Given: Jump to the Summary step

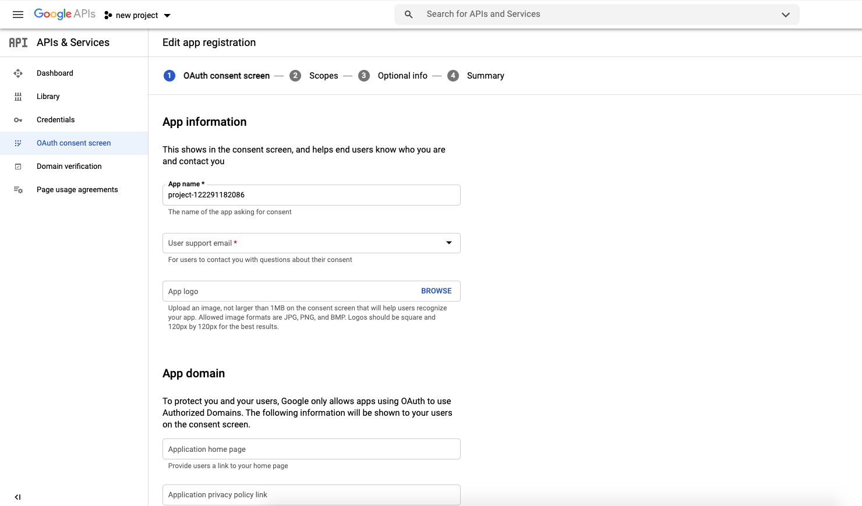Looking at the screenshot, I should coord(485,76).
